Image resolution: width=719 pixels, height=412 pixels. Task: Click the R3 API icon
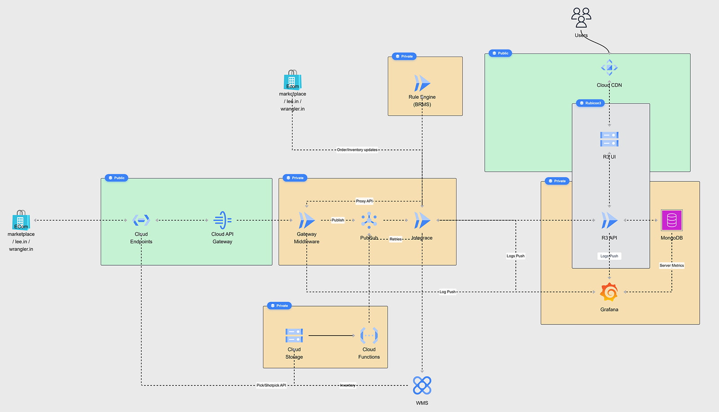[x=609, y=220]
